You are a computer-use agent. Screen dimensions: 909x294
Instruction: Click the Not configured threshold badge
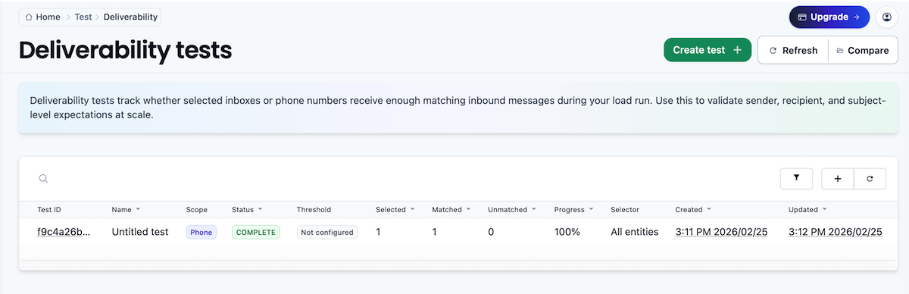click(x=327, y=232)
